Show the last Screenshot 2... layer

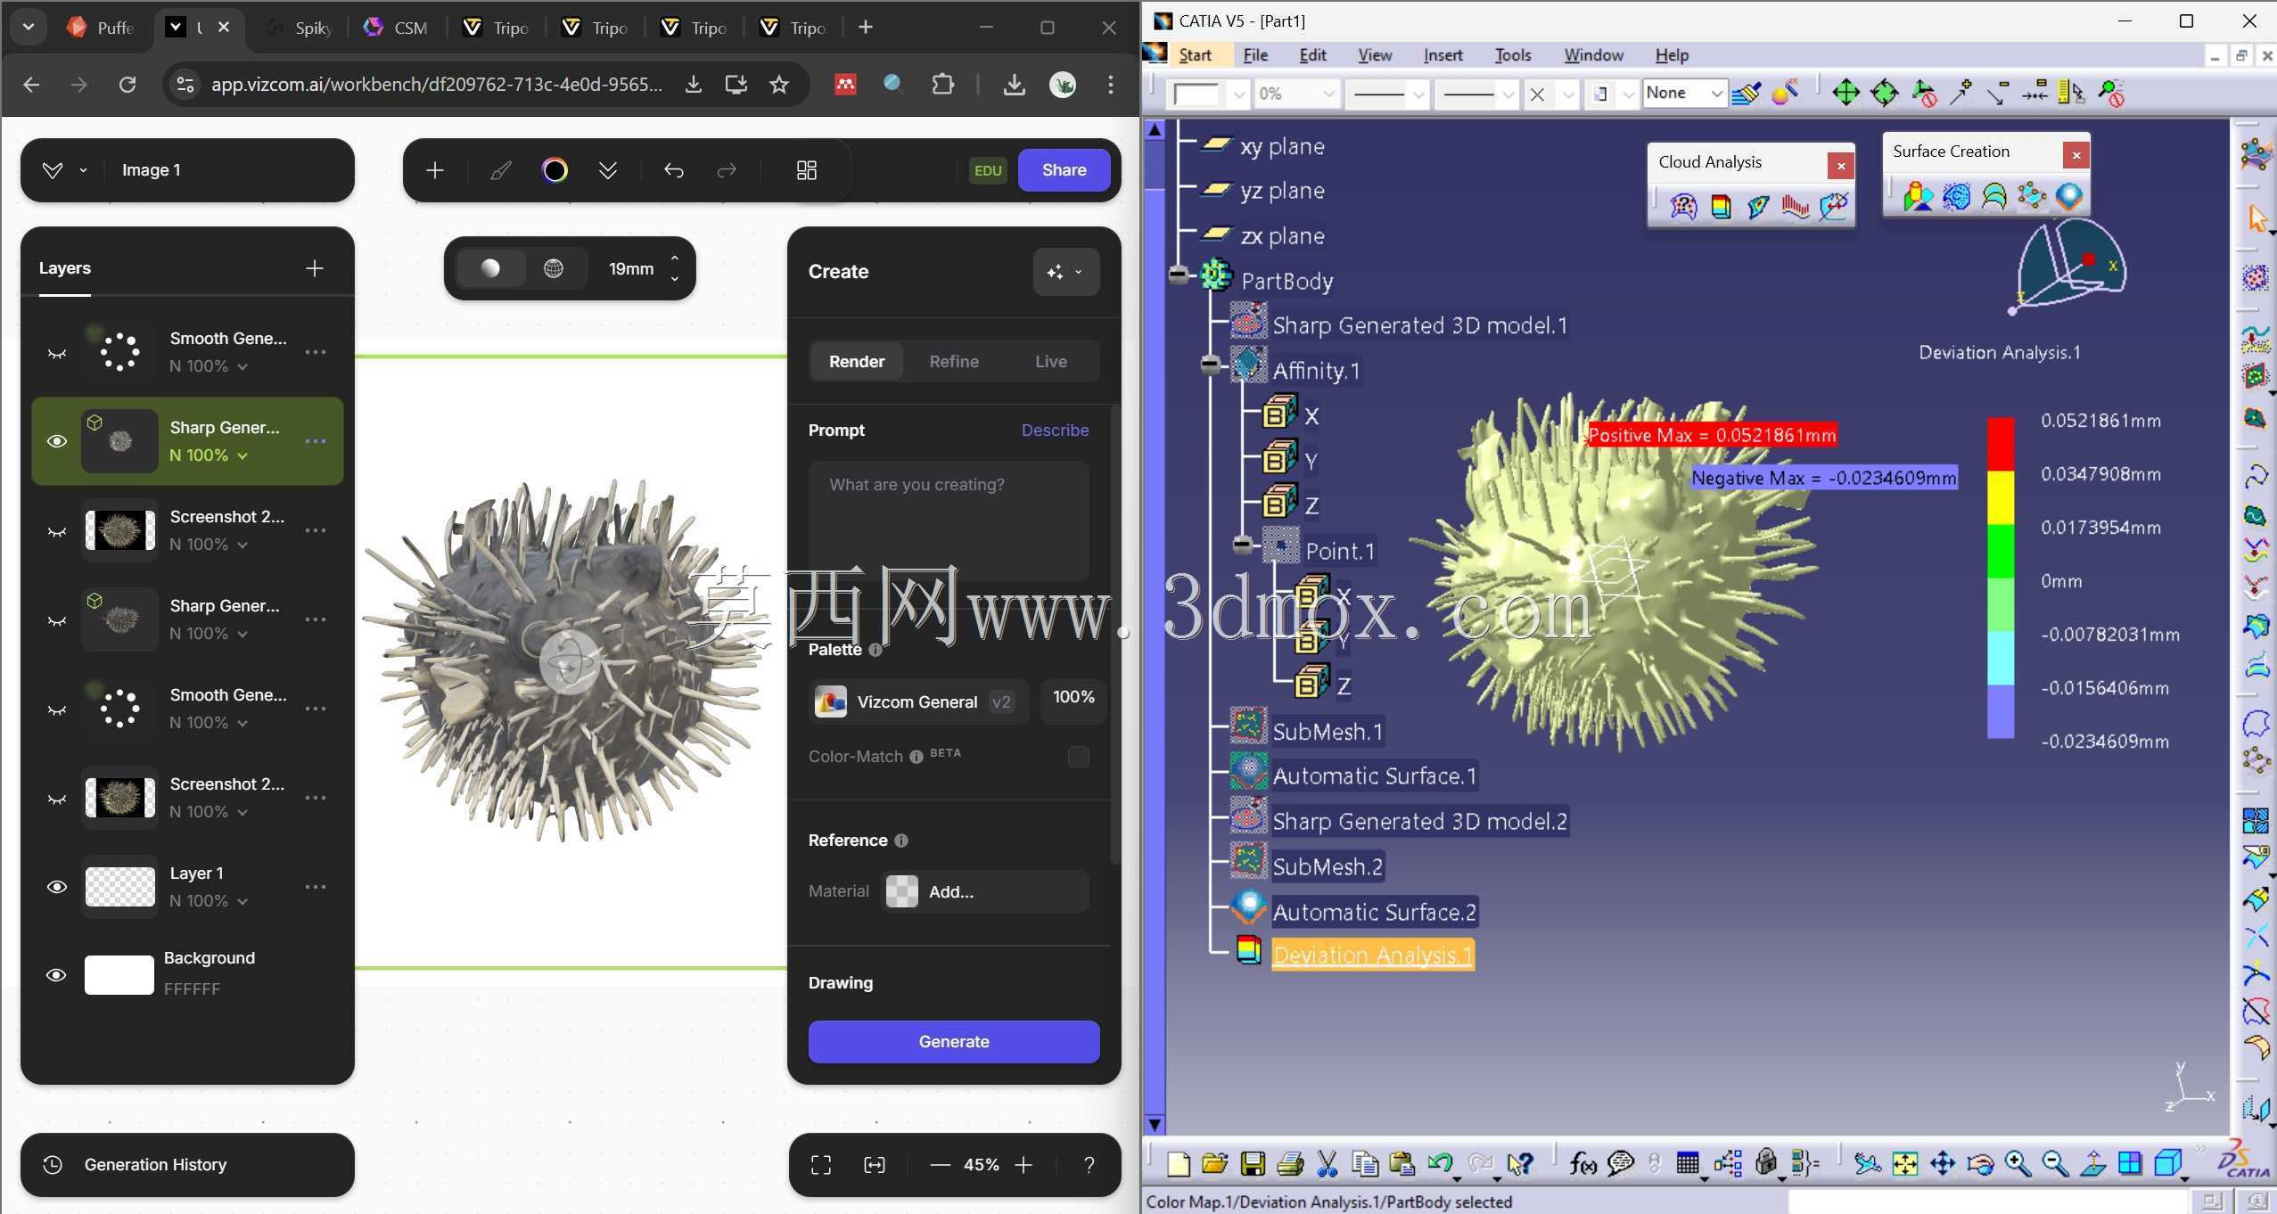click(x=57, y=799)
